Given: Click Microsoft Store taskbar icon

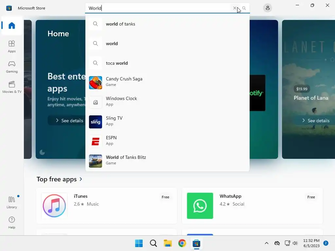Looking at the screenshot, I should (x=196, y=243).
